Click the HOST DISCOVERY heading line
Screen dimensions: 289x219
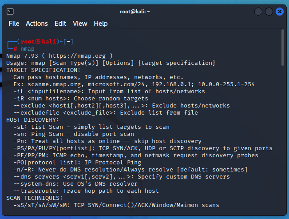tap(32, 120)
